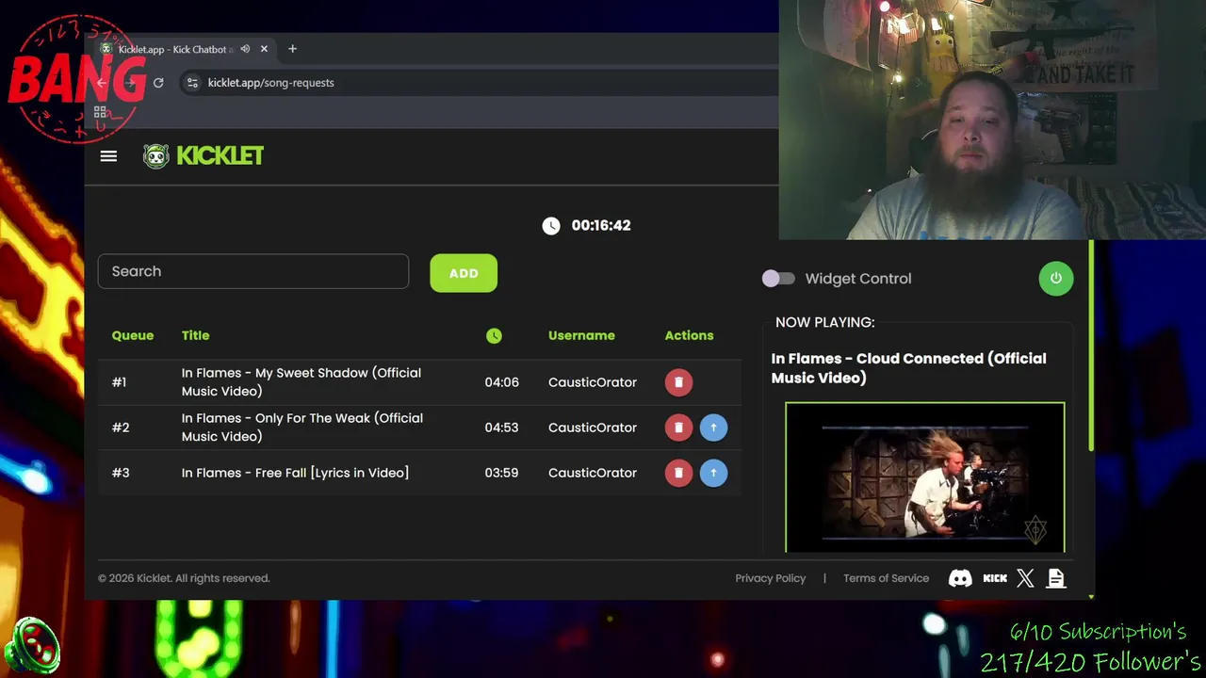
Task: Reload the browser page
Action: (x=158, y=83)
